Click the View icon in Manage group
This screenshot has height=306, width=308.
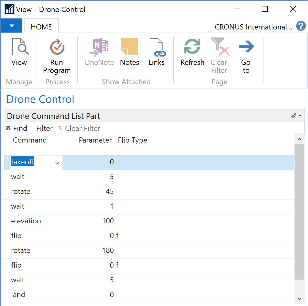pyautogui.click(x=20, y=47)
